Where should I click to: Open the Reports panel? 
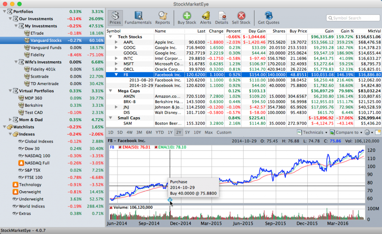pyautogui.click(x=163, y=17)
